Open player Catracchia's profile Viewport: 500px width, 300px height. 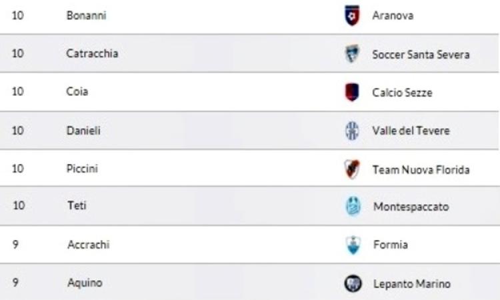[x=92, y=53]
